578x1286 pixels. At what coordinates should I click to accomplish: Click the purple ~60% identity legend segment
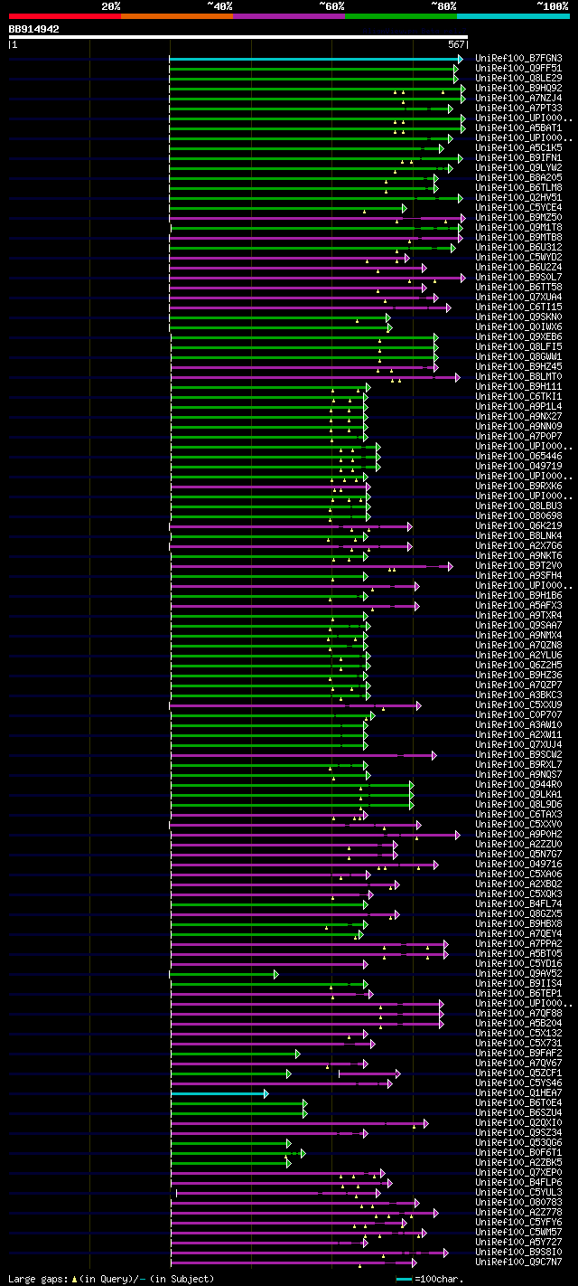(x=288, y=16)
